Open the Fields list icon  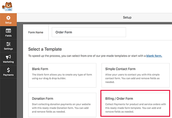point(8,31)
